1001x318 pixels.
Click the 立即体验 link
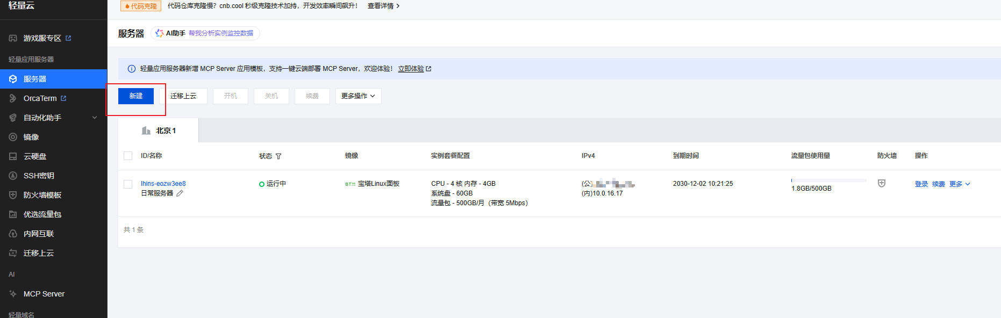(x=411, y=69)
